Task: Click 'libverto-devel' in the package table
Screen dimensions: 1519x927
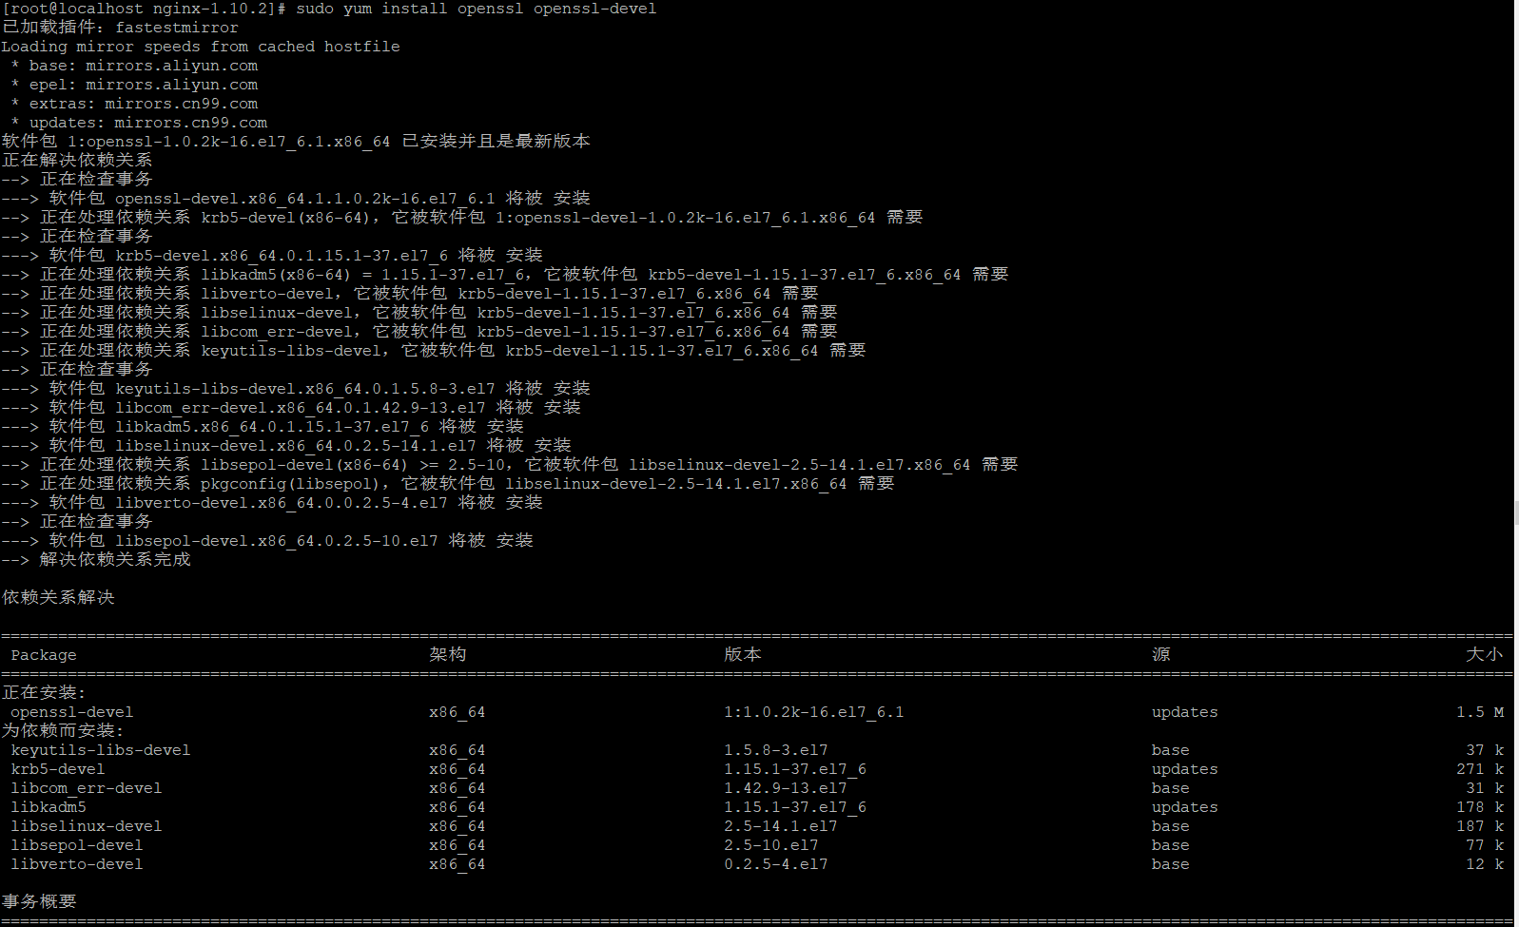Action: tap(77, 864)
